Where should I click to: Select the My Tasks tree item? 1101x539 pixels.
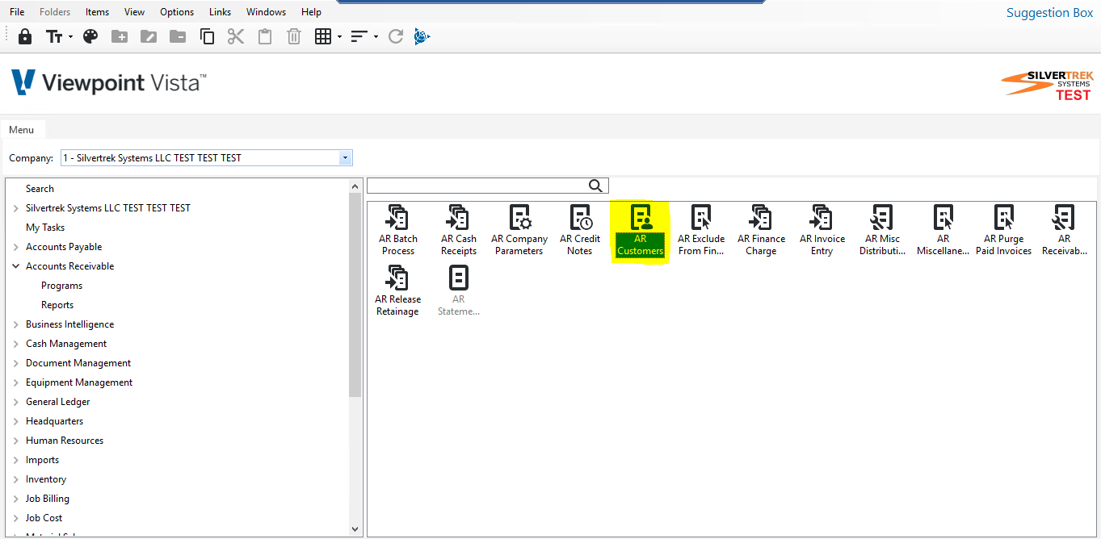pyautogui.click(x=45, y=228)
